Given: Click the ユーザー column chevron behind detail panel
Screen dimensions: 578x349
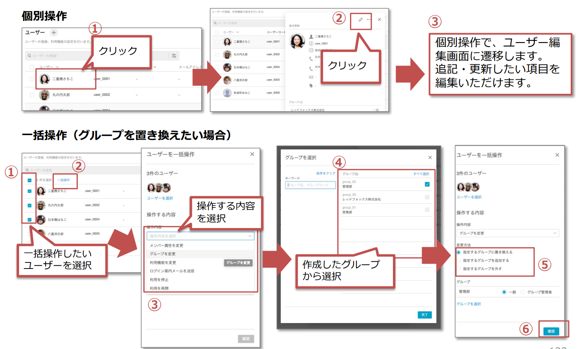Looking at the screenshot, I should 238,32.
